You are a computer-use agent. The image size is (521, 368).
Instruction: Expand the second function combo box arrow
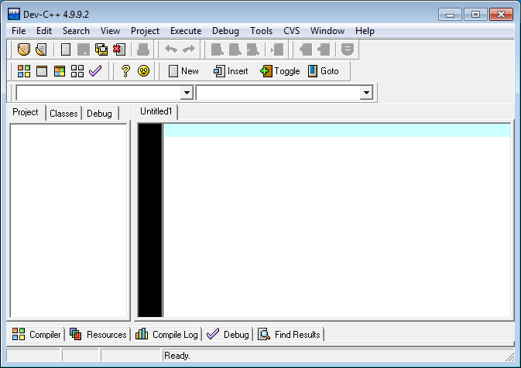[x=366, y=93]
